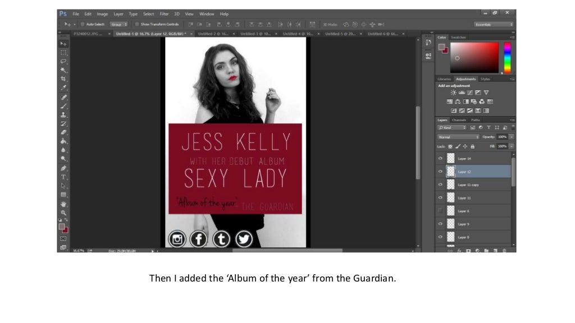Lock transparent pixels of the layer
The width and height of the screenshot is (575, 323).
[450, 146]
